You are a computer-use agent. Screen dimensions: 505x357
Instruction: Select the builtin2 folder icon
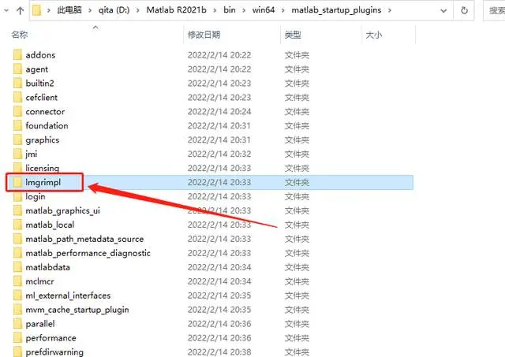[x=17, y=83]
